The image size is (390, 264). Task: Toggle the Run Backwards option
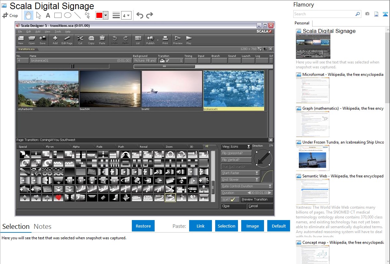[236, 166]
